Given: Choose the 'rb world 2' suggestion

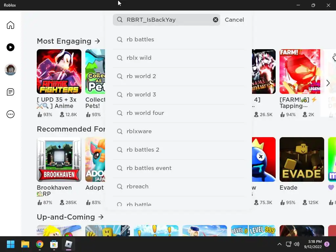Looking at the screenshot, I should tap(178, 76).
